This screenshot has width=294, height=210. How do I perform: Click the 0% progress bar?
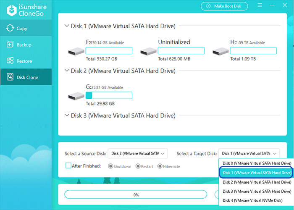(x=136, y=195)
